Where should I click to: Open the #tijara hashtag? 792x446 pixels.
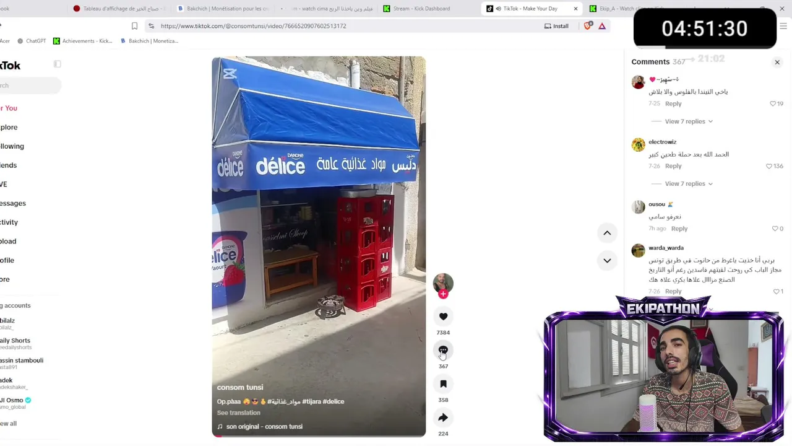coord(311,401)
